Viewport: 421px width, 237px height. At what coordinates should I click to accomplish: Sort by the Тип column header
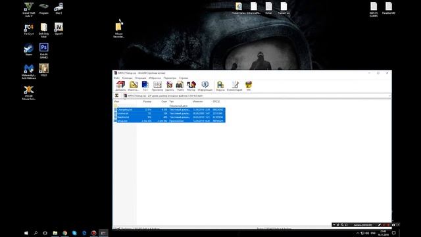(x=172, y=101)
